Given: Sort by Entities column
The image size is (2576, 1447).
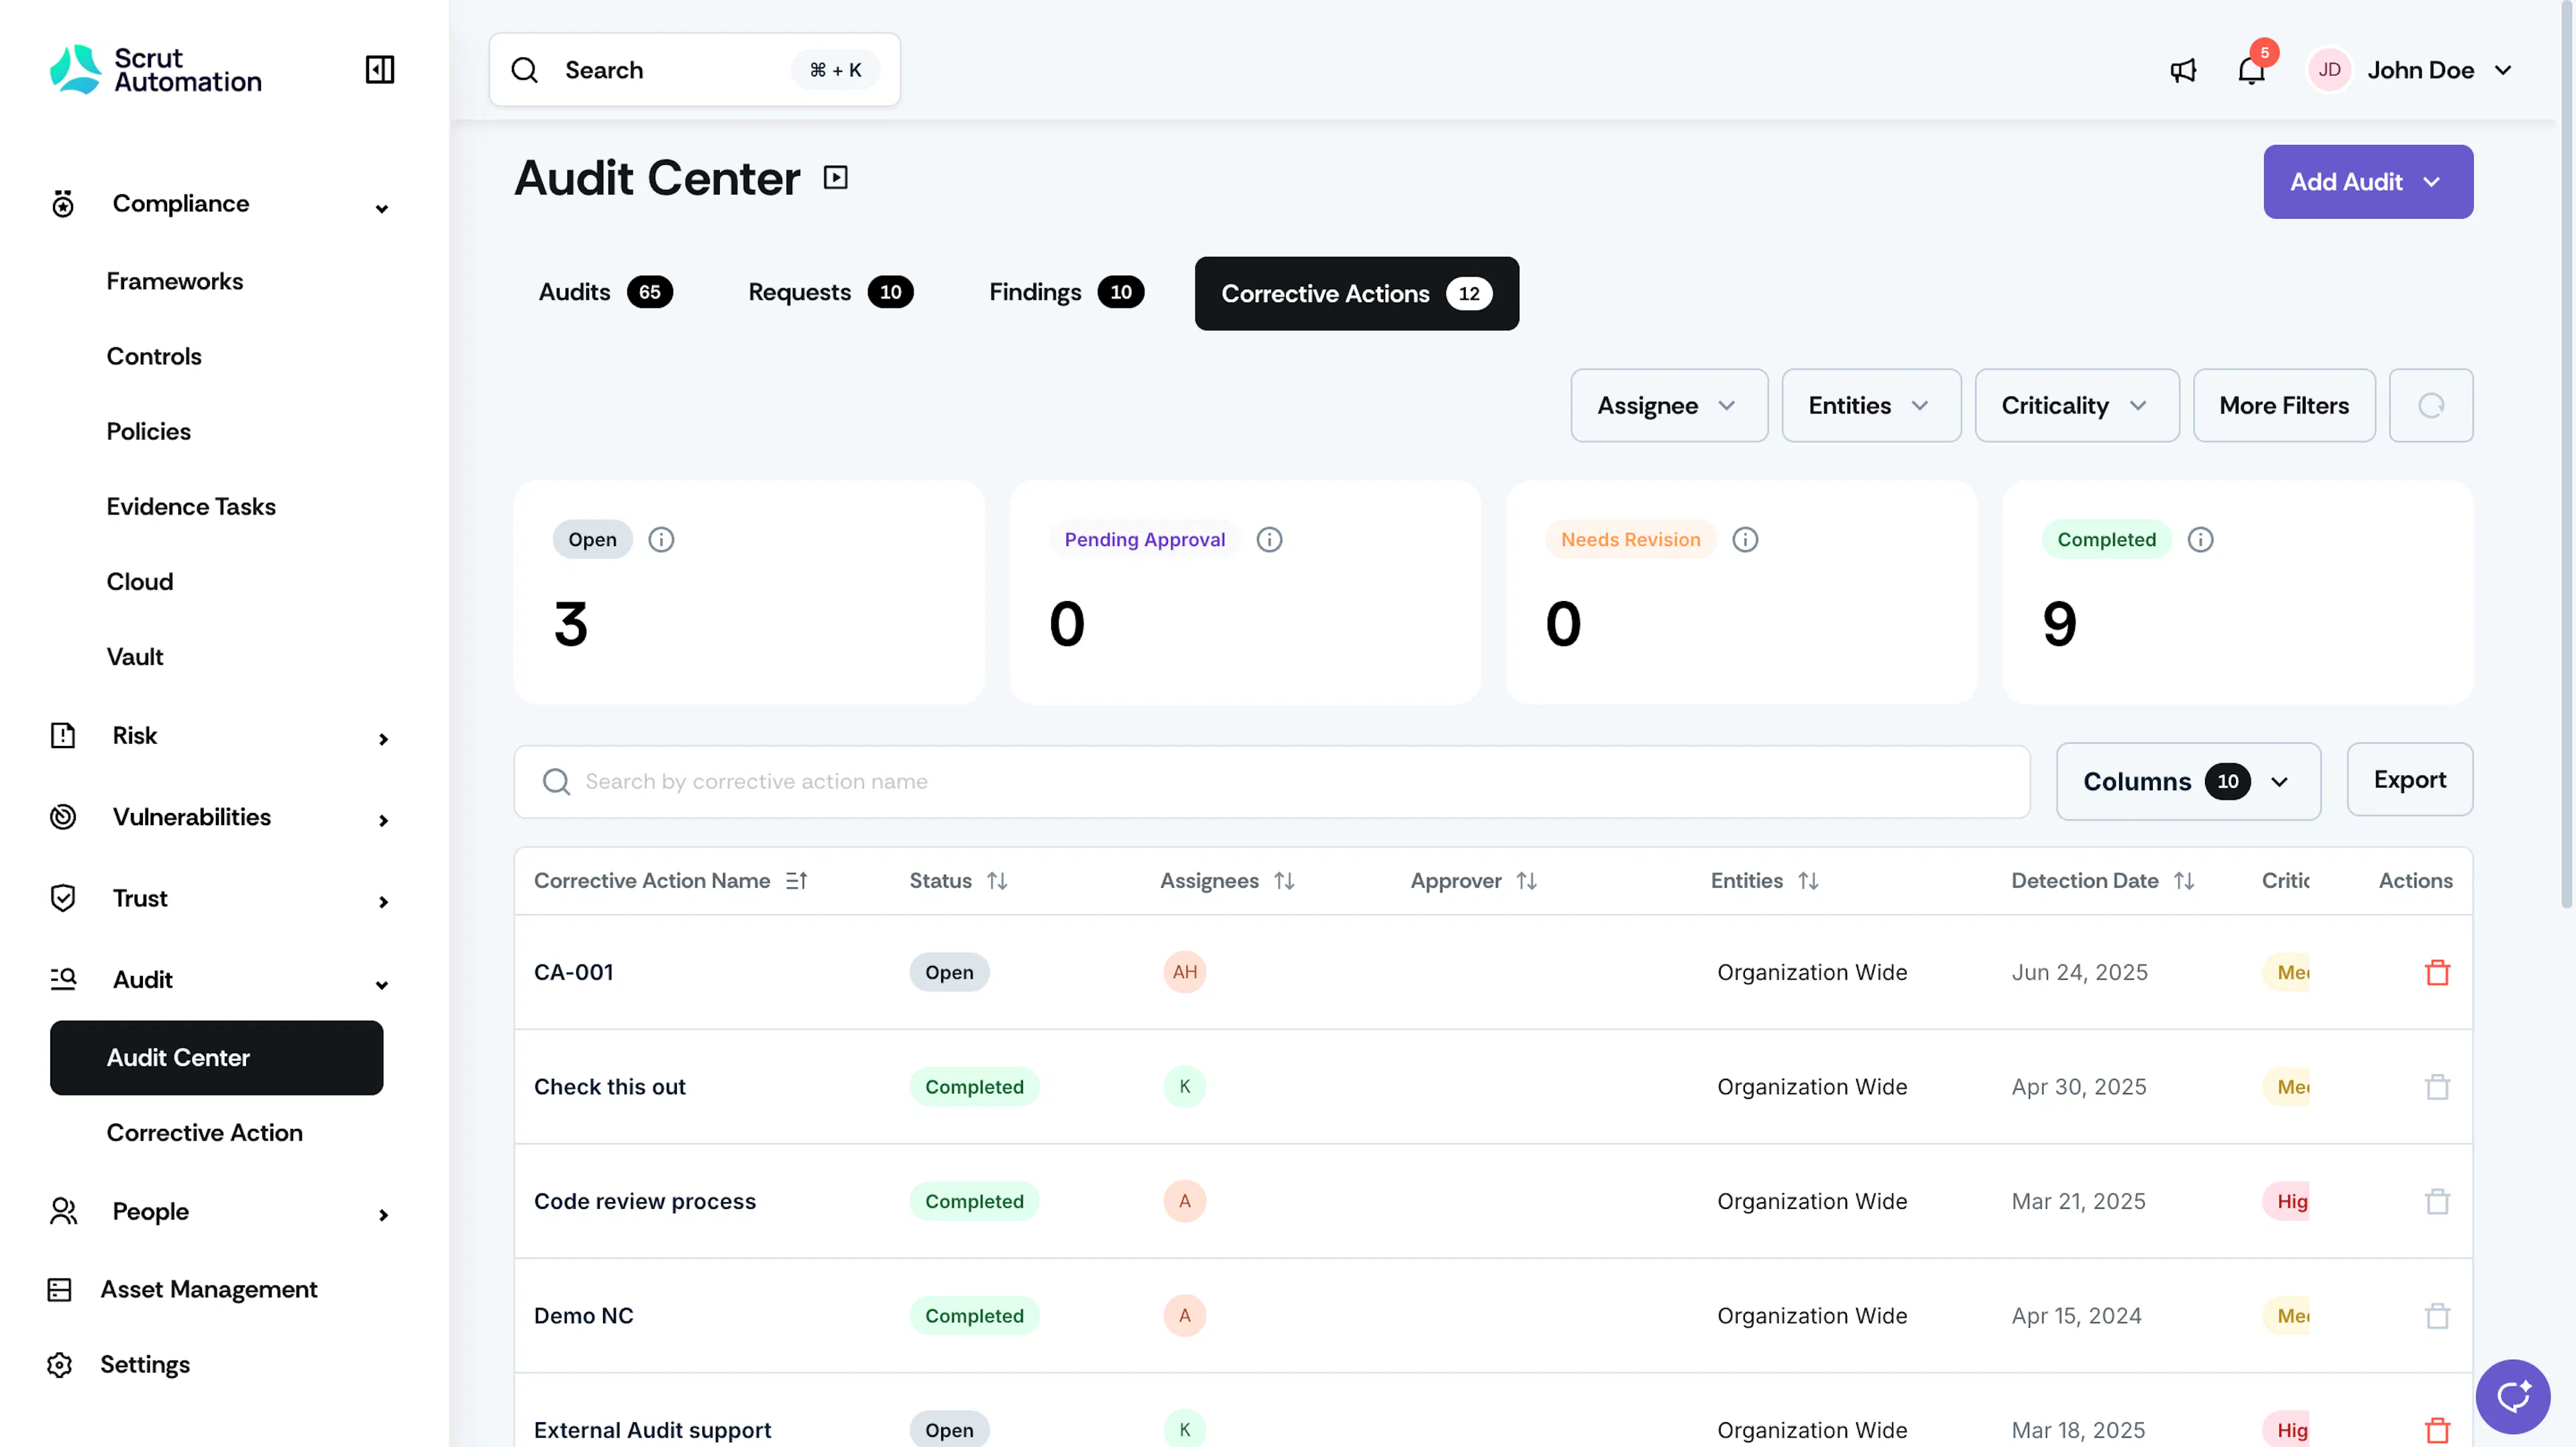Looking at the screenshot, I should (x=1808, y=881).
